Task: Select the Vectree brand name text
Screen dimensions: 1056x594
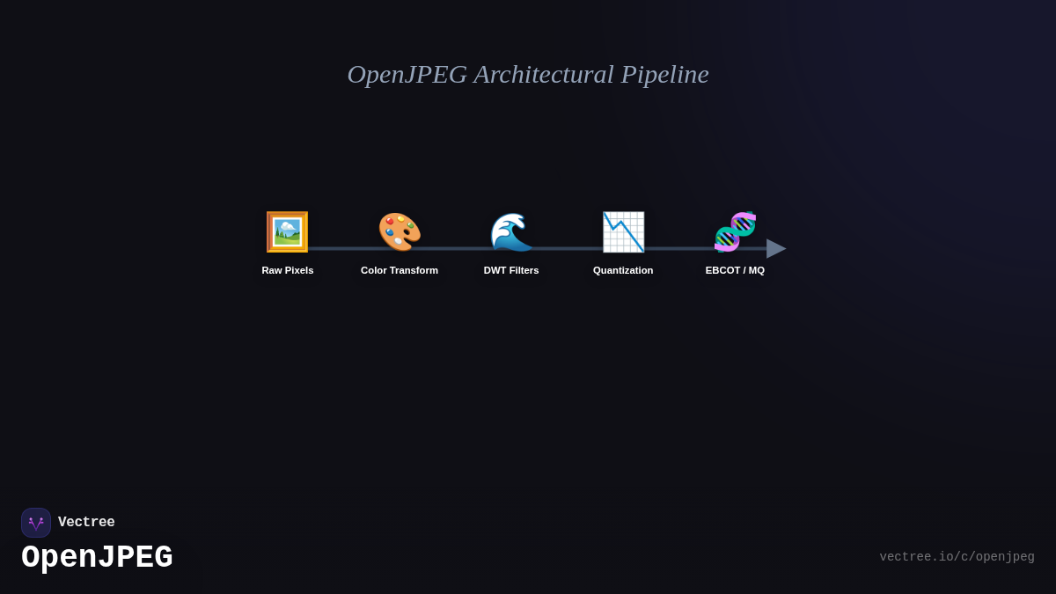Action: tap(86, 522)
